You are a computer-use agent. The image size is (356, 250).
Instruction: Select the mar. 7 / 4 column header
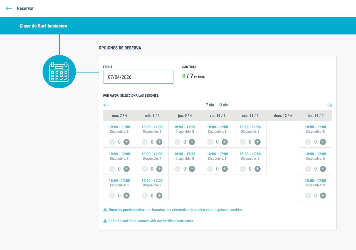(120, 116)
